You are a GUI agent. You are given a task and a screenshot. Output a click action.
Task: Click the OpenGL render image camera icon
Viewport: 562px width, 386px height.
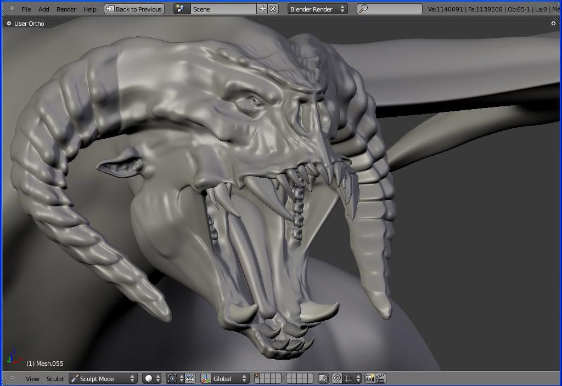tap(369, 378)
